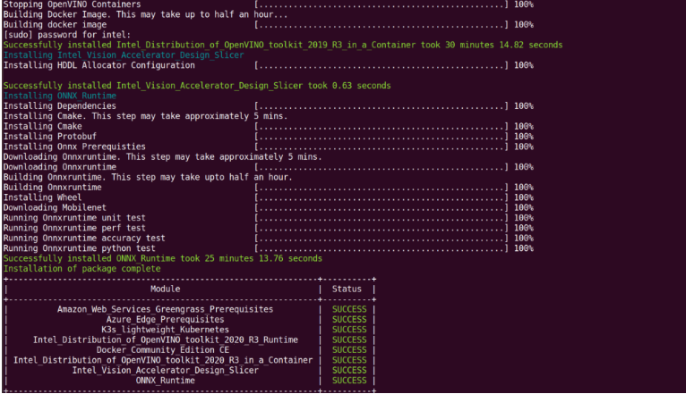Screen dimensions: 686x394
Task: Select the Amazon_Web_Services_Greengrass_Prerequisites module entry
Action: click(x=165, y=309)
